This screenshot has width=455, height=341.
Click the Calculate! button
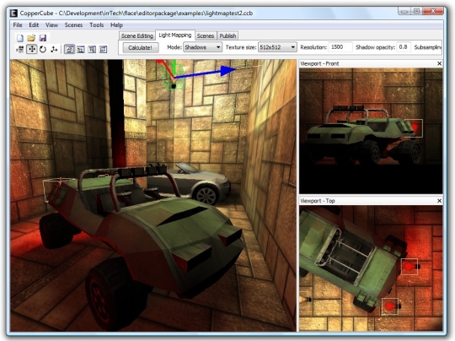tap(141, 47)
